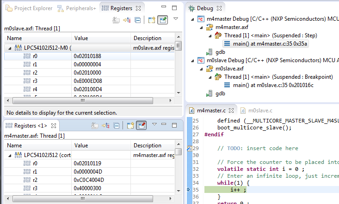Click the Show Logical Structure icon in the upper Registers toolbar
The width and height of the screenshot is (339, 204).
[127, 20]
